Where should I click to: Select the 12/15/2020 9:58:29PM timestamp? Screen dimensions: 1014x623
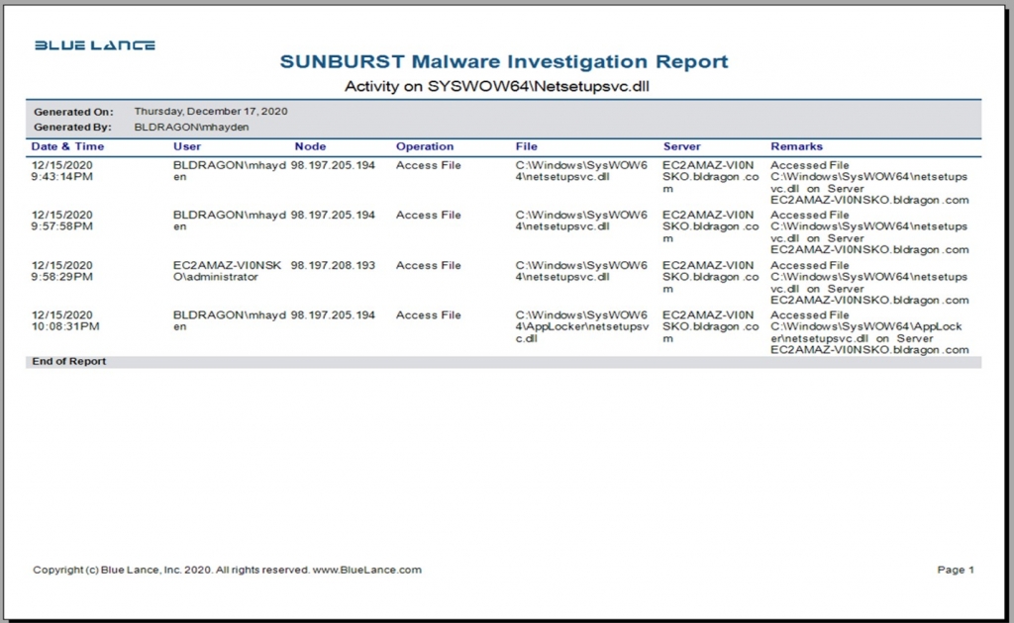click(62, 271)
